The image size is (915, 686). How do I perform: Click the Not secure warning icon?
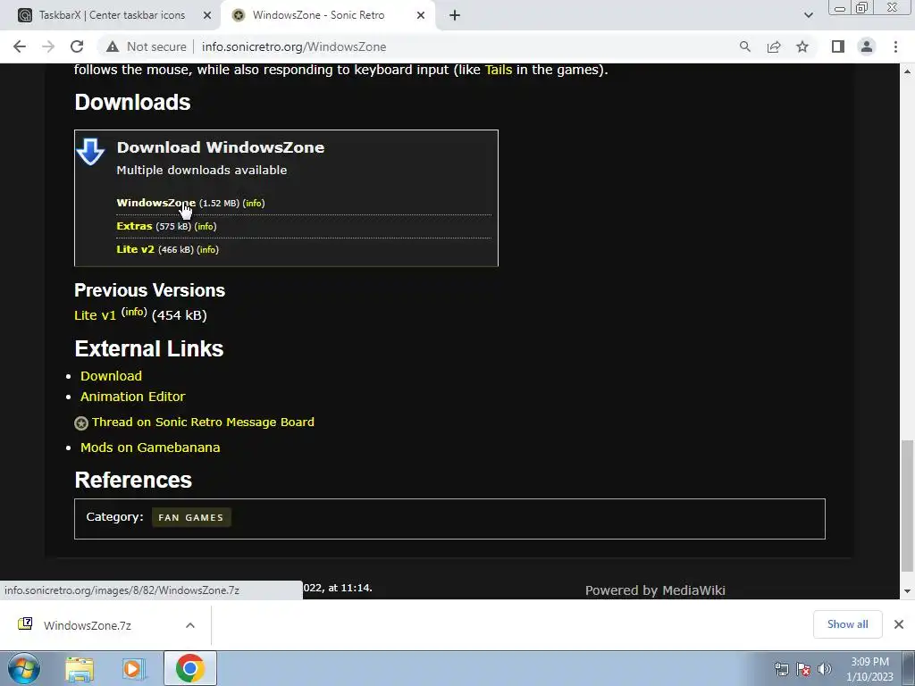click(112, 46)
